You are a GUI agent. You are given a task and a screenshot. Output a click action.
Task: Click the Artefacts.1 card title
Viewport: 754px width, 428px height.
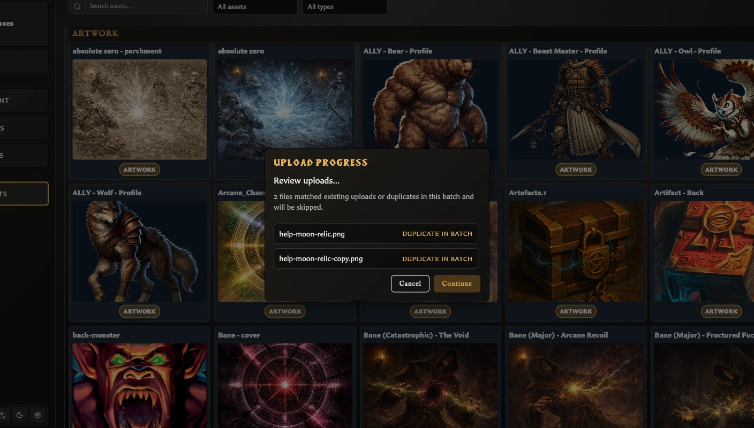pos(527,193)
